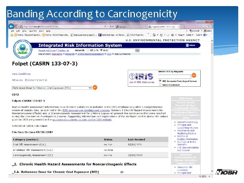The image size is (244, 183).
Task: Click the refresh icon in address bar
Action: coord(113,27)
